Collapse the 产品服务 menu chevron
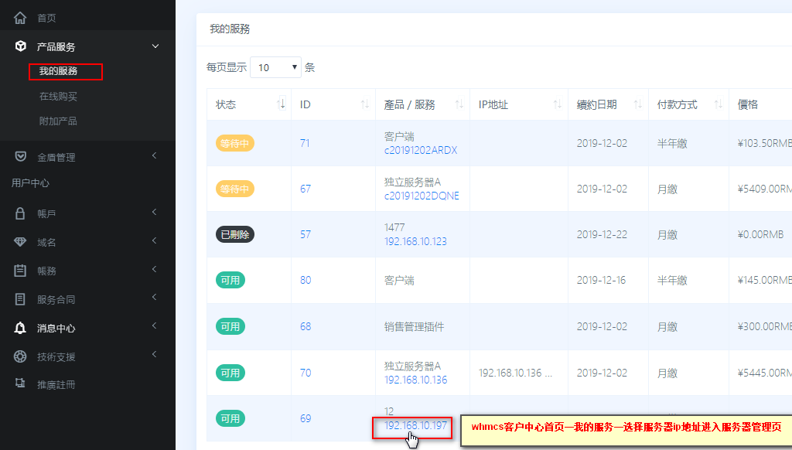Screen dimensions: 792x450 point(155,46)
